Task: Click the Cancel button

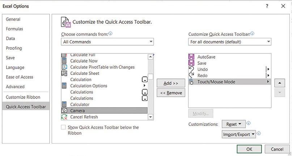Action: tap(277, 149)
